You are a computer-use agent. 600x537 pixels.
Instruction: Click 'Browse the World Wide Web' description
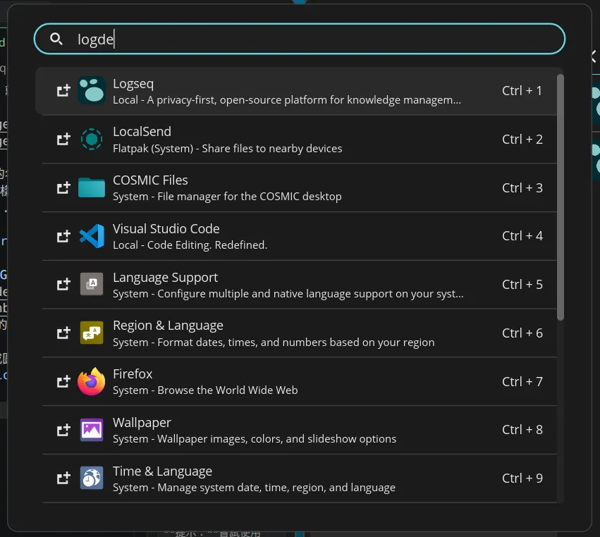tap(228, 390)
